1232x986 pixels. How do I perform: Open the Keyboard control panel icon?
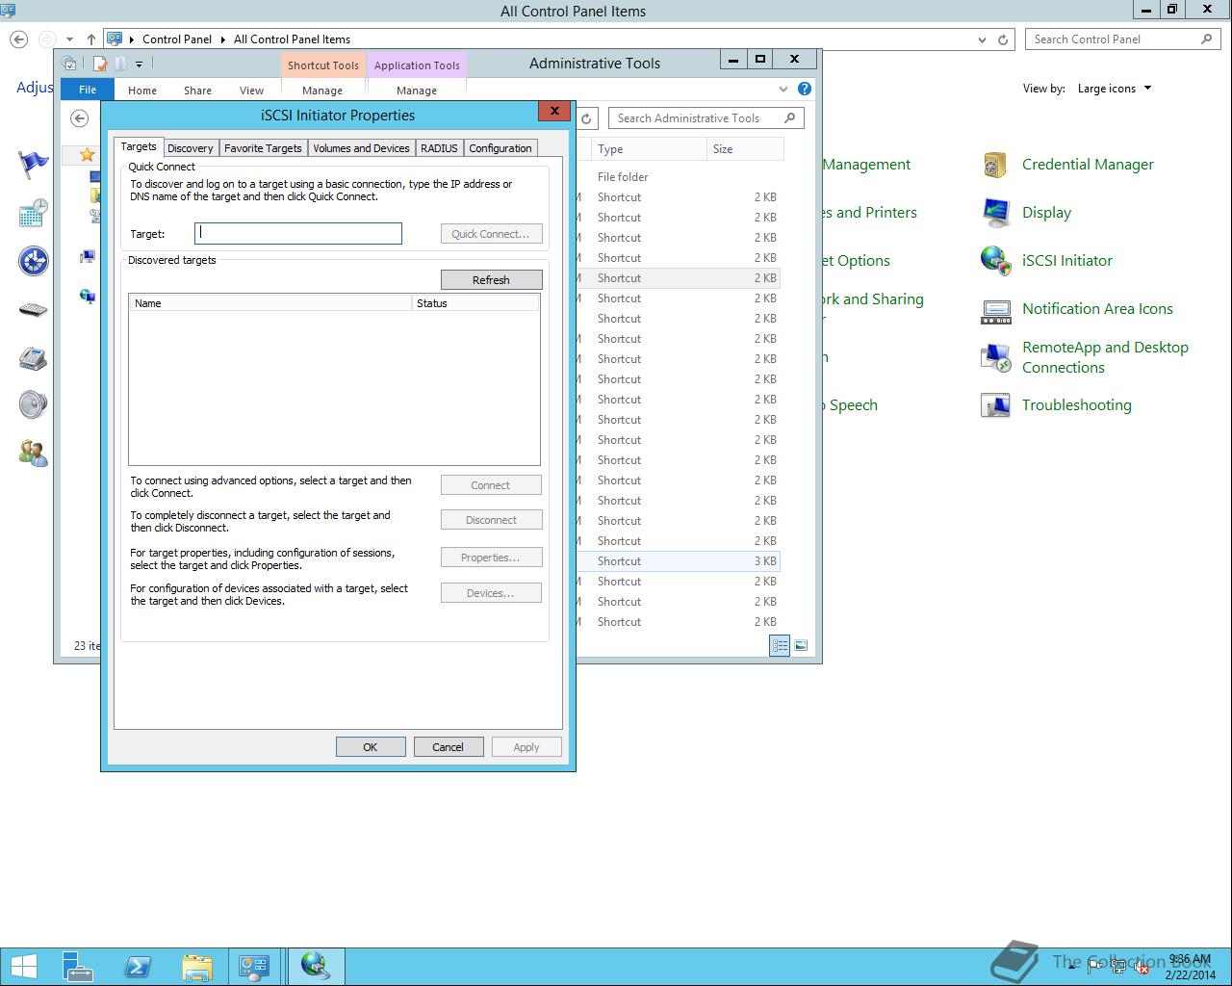[33, 309]
